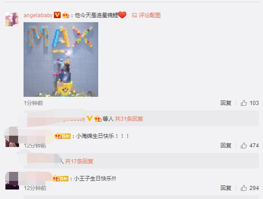
Task: Like angelababy's comment with 103 likes
Action: pos(244,103)
